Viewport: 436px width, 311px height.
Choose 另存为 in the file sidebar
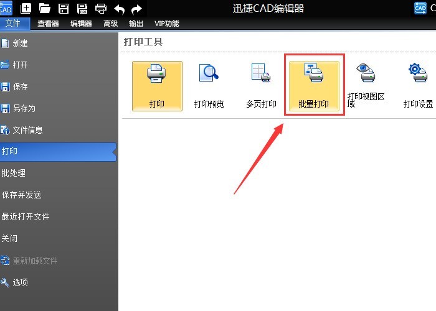pyautogui.click(x=59, y=108)
